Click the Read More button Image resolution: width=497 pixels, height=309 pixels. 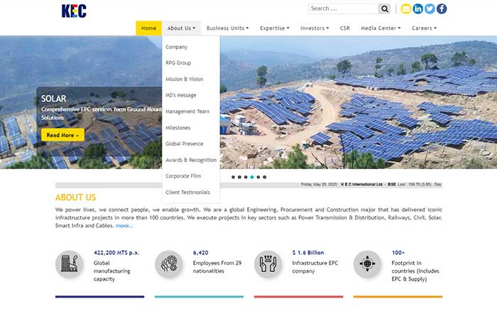click(x=62, y=135)
